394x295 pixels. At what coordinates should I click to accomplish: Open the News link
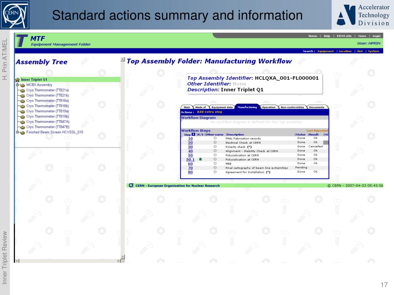click(x=362, y=36)
